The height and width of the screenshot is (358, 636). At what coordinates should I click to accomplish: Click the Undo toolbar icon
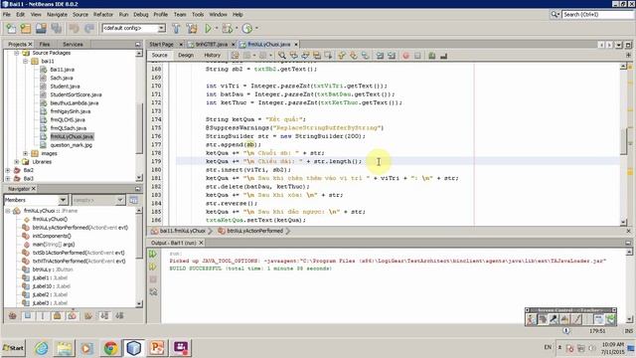tap(74, 29)
